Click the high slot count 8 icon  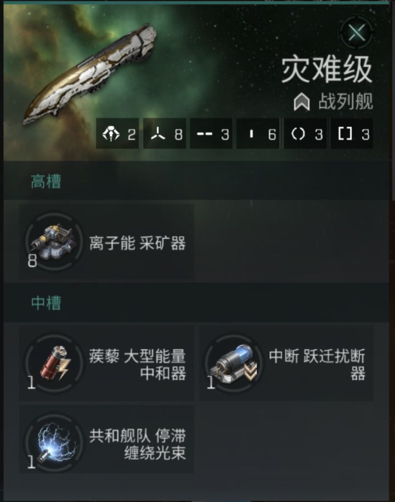(158, 134)
